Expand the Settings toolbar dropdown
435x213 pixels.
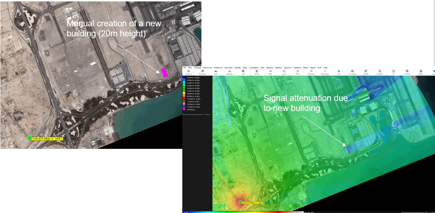coord(230,72)
